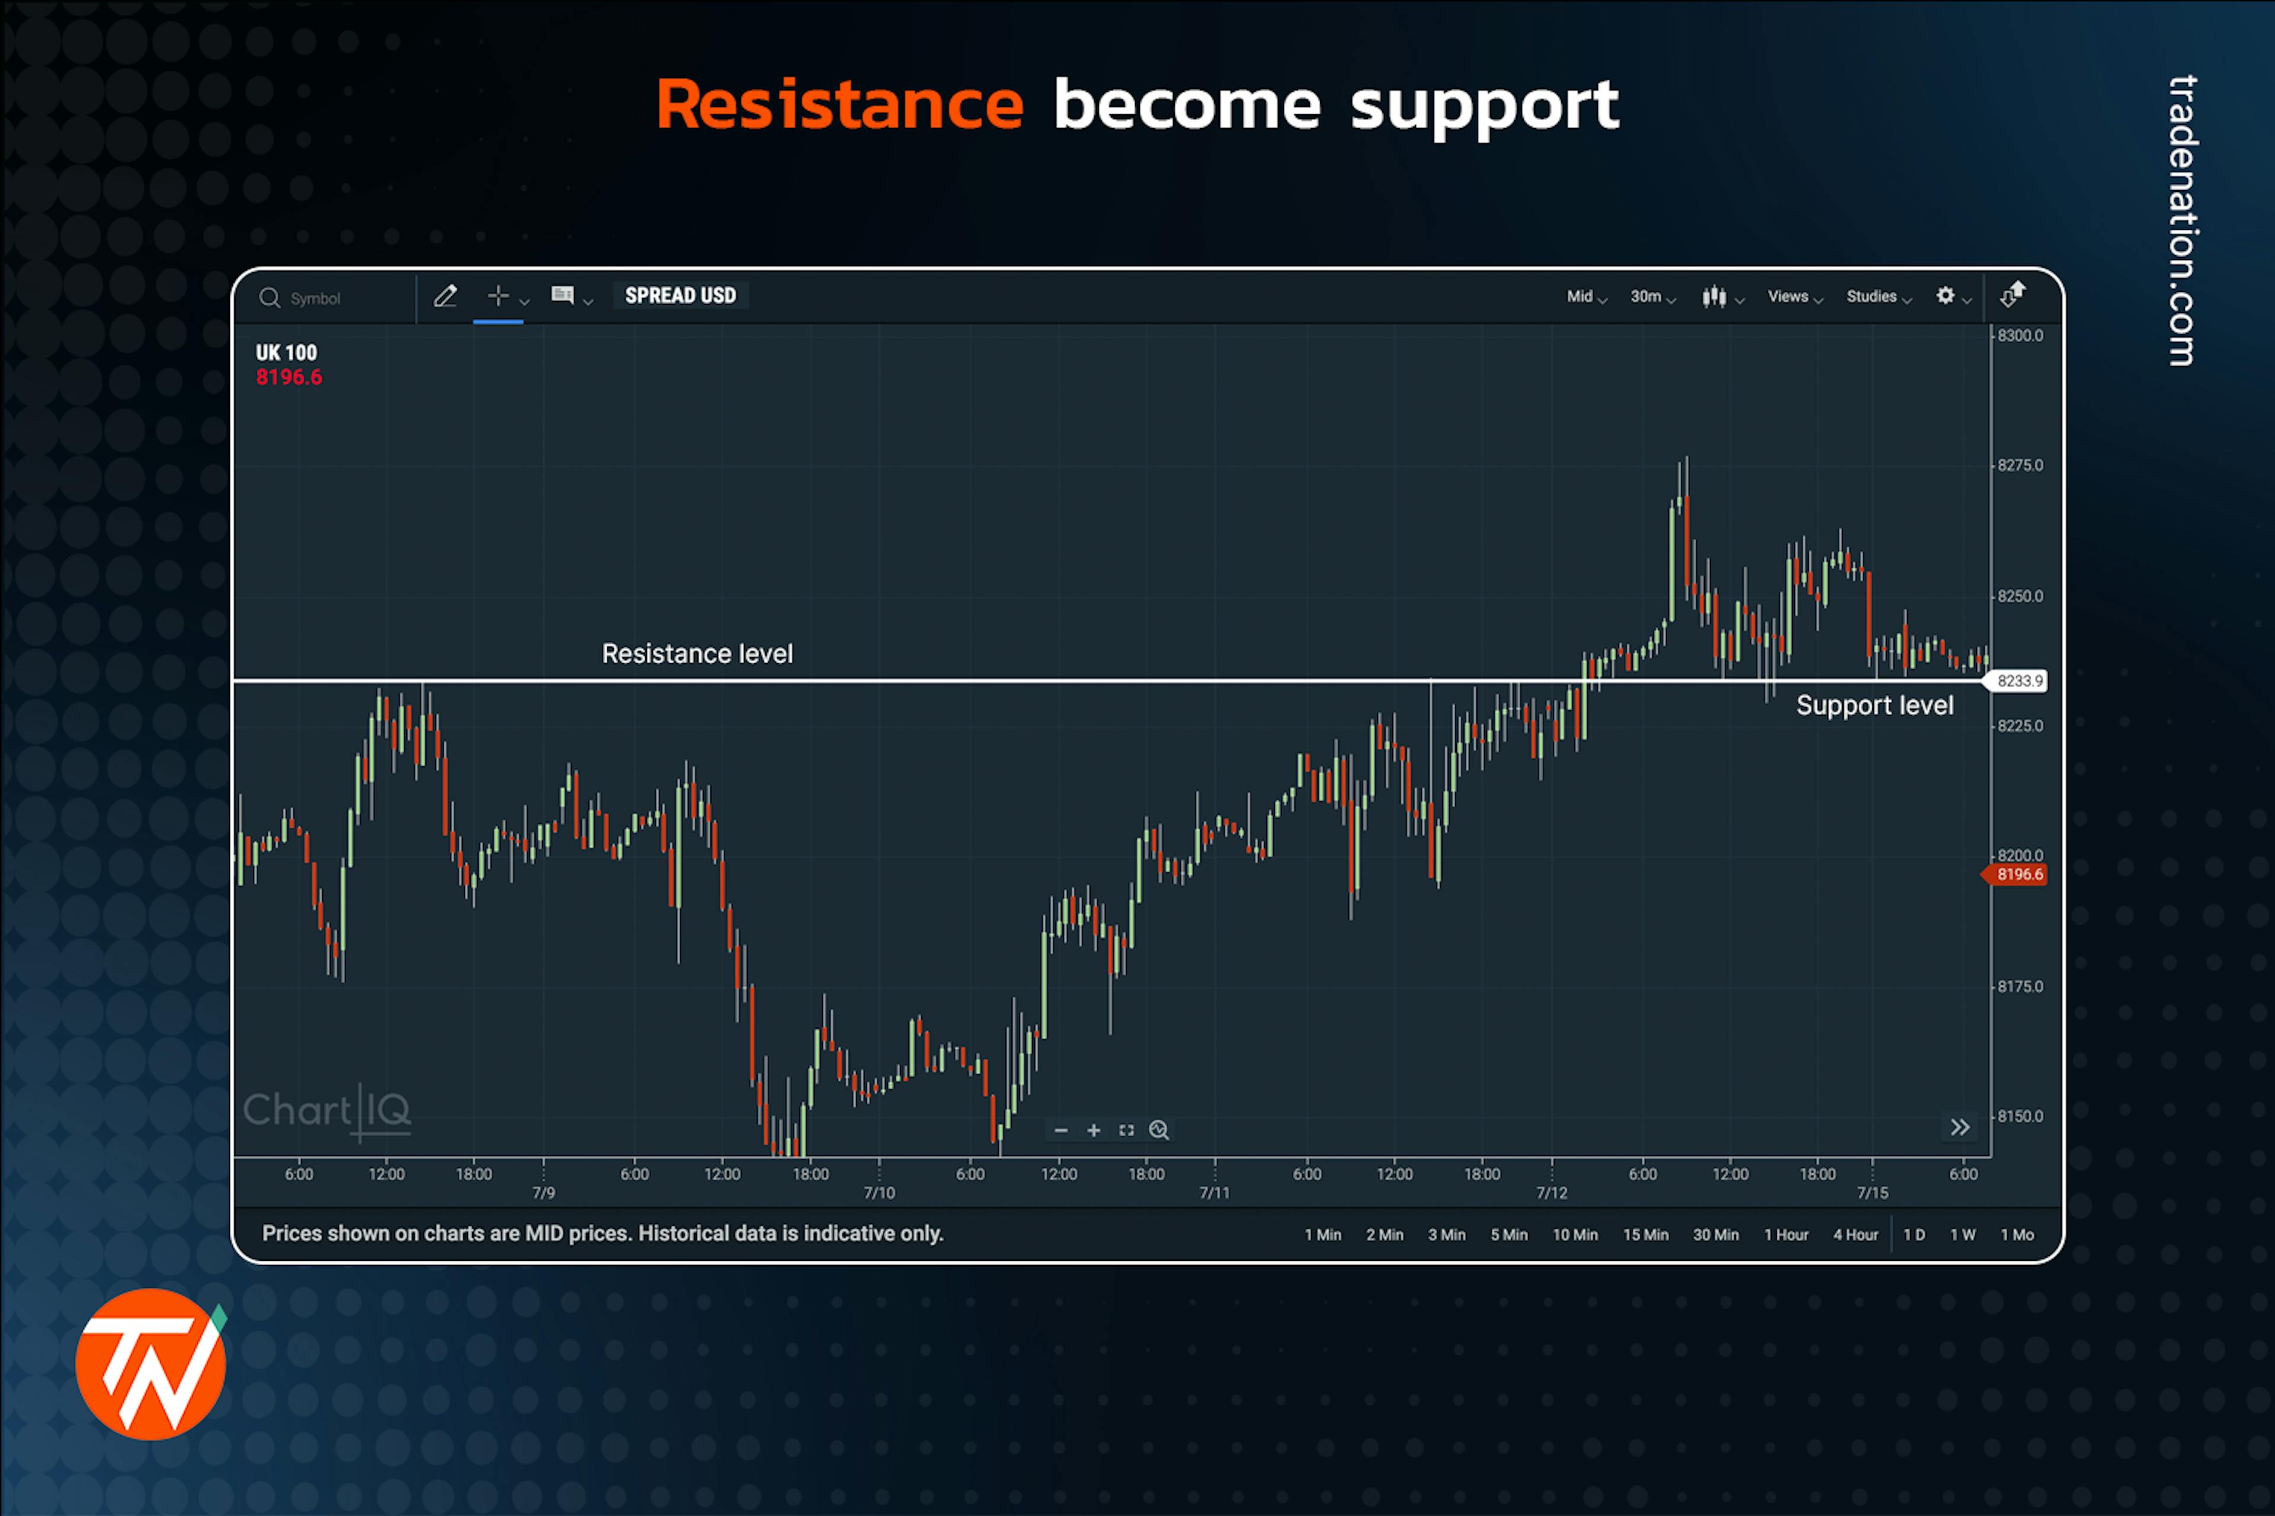Click the candlestick chart type icon
This screenshot has height=1516, width=2275.
[x=1714, y=296]
